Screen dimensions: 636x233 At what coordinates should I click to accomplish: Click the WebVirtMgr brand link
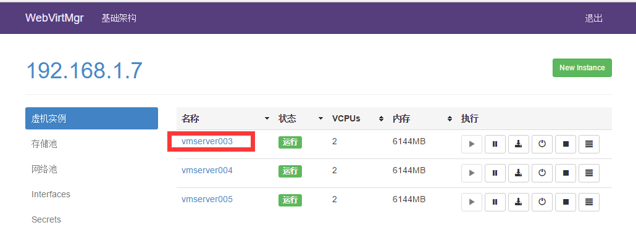(54, 18)
